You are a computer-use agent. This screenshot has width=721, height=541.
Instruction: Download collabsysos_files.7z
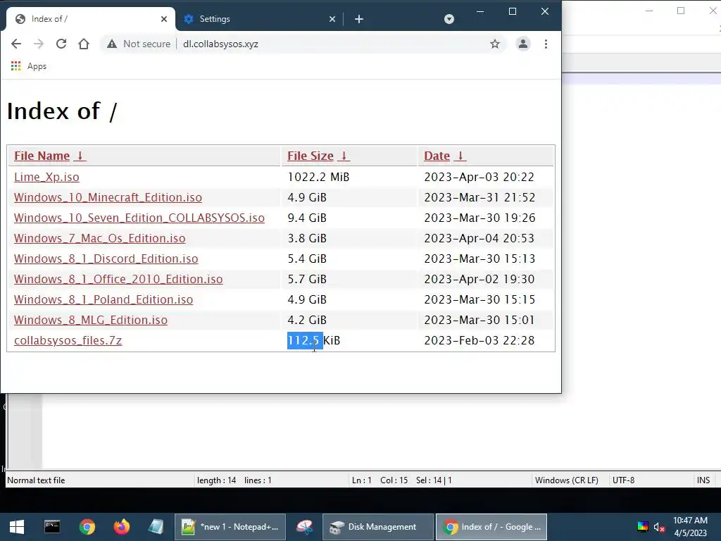[x=68, y=340]
